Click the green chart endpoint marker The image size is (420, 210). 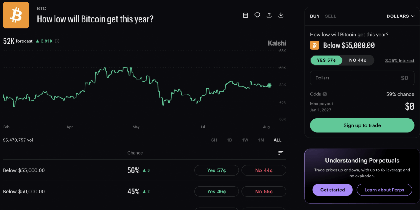(269, 85)
